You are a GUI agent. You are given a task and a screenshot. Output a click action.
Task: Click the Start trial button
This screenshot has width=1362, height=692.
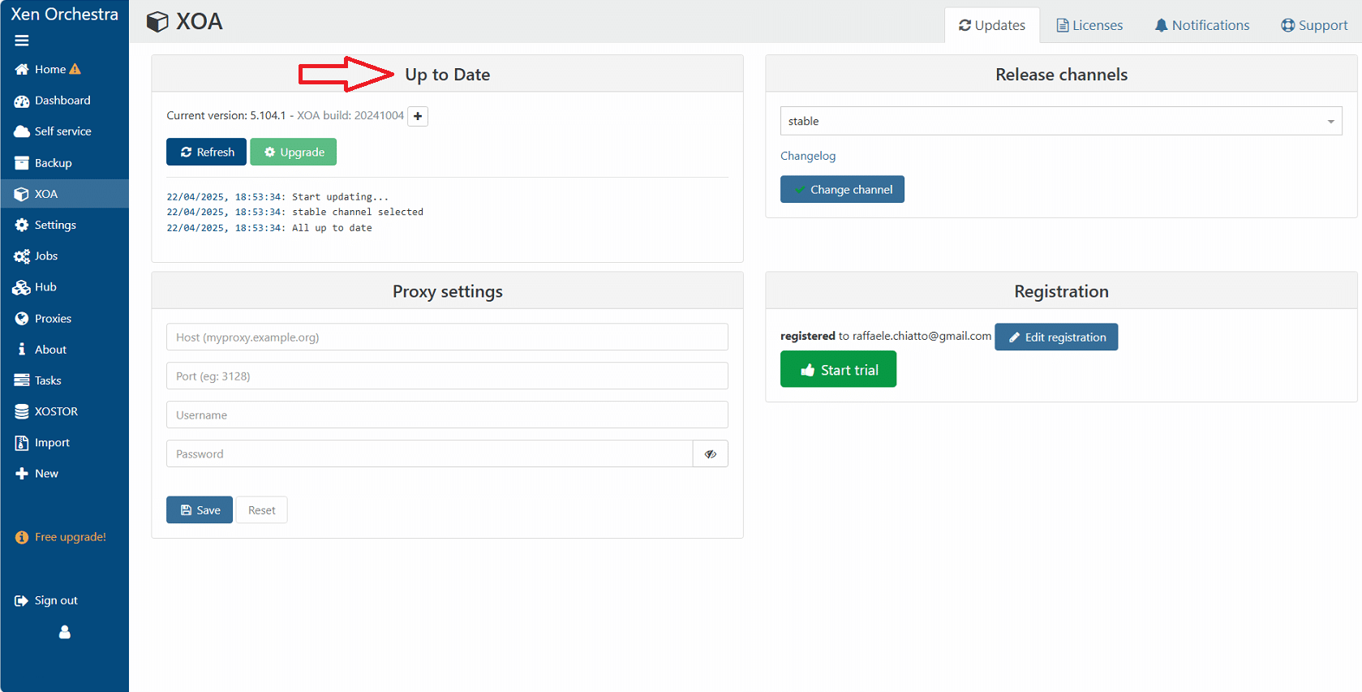click(x=838, y=369)
